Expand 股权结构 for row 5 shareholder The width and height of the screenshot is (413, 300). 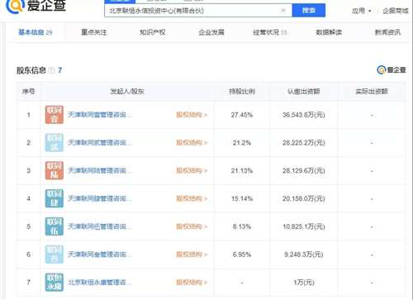tap(192, 226)
